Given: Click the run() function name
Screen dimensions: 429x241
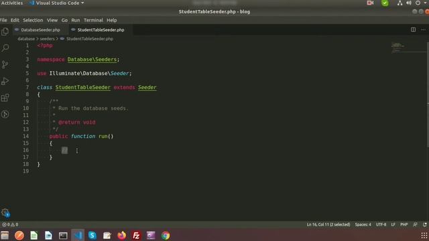Looking at the screenshot, I should click(x=103, y=136).
